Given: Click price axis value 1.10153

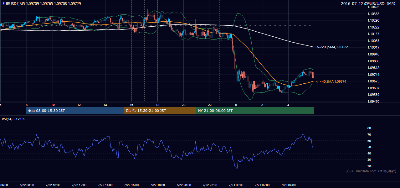Looking at the screenshot, I should click(373, 34).
